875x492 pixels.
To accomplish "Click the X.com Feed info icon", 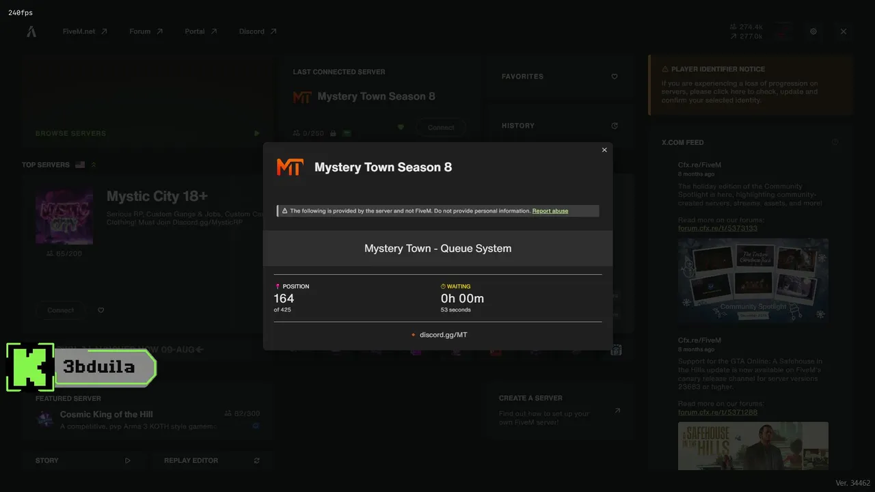I will (x=835, y=142).
